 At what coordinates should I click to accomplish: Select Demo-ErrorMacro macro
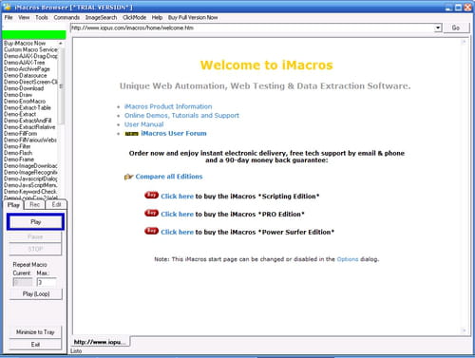pyautogui.click(x=25, y=102)
